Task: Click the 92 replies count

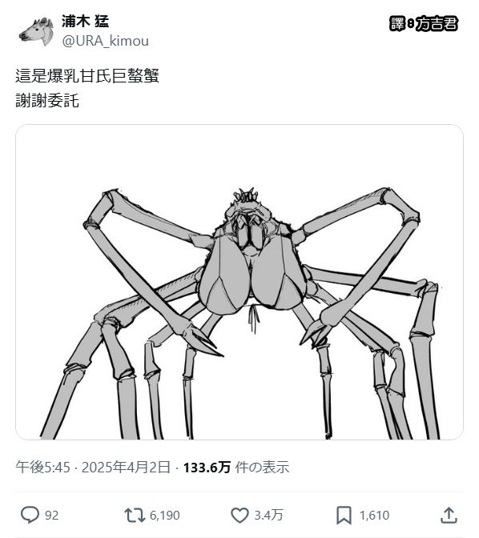Action: pos(52,516)
